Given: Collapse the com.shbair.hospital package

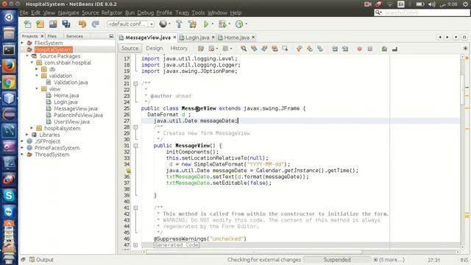Looking at the screenshot, I should pyautogui.click(x=32, y=63).
